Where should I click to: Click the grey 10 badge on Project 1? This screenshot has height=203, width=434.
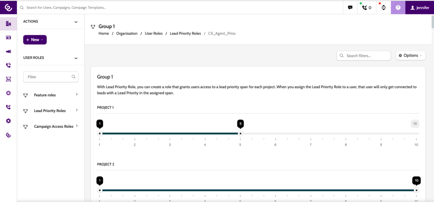[415, 124]
